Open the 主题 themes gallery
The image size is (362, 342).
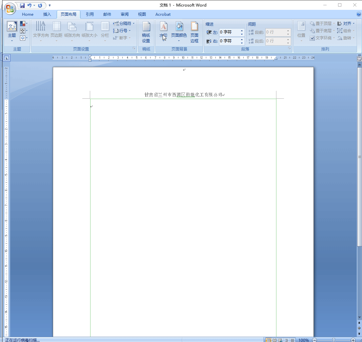pyautogui.click(x=12, y=31)
